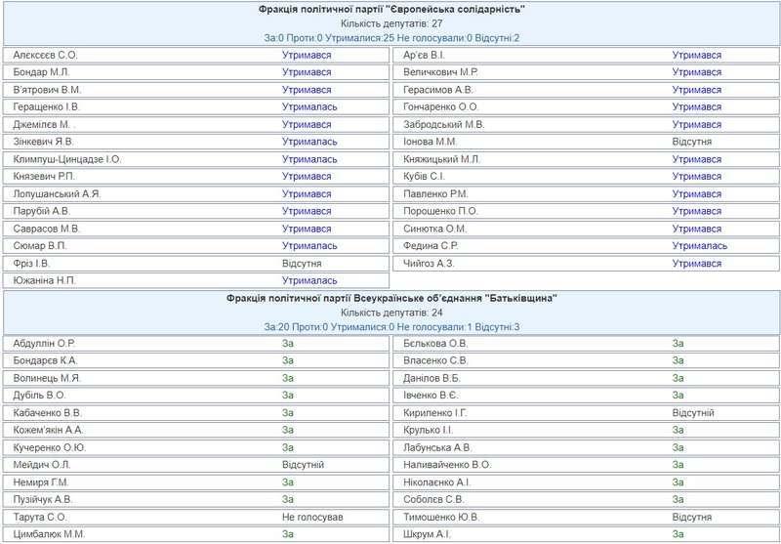Click "Не голосував" status for Тарута С.О.
Screen dimensions: 781x544
coord(312,517)
